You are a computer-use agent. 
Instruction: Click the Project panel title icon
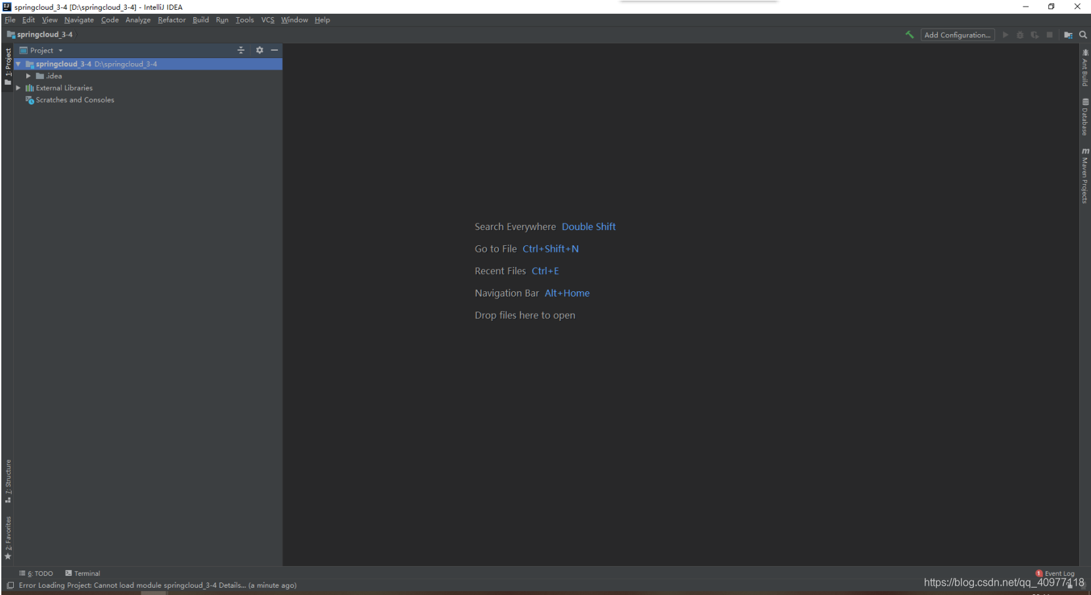tap(23, 50)
